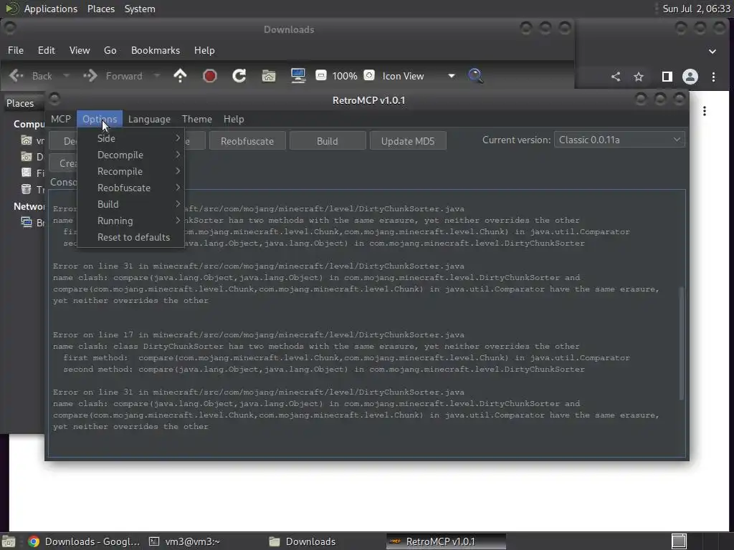Open the forward history dropdown arrow
The width and height of the screenshot is (734, 550).
pyautogui.click(x=157, y=76)
